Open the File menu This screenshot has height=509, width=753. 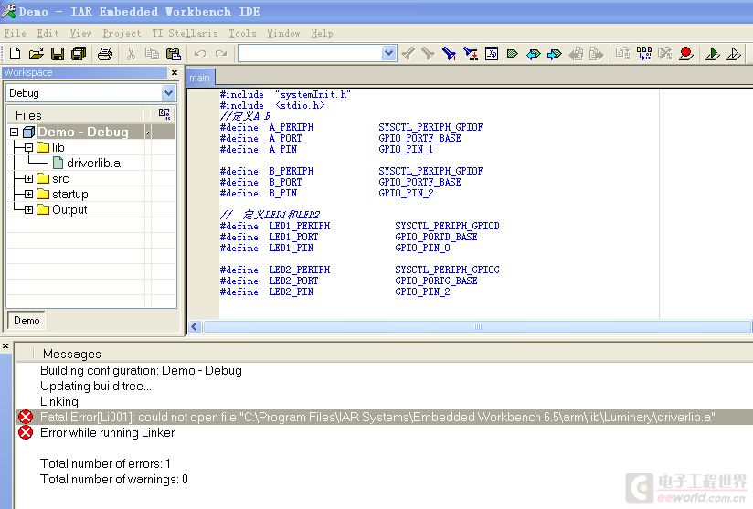(x=15, y=33)
